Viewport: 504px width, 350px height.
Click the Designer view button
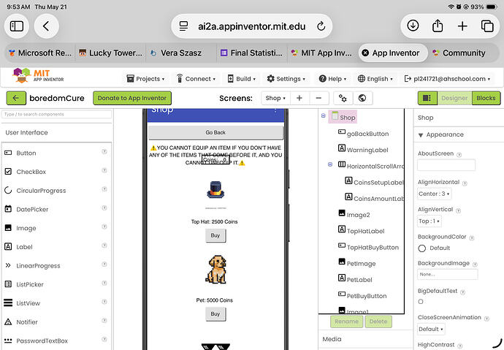click(x=454, y=98)
